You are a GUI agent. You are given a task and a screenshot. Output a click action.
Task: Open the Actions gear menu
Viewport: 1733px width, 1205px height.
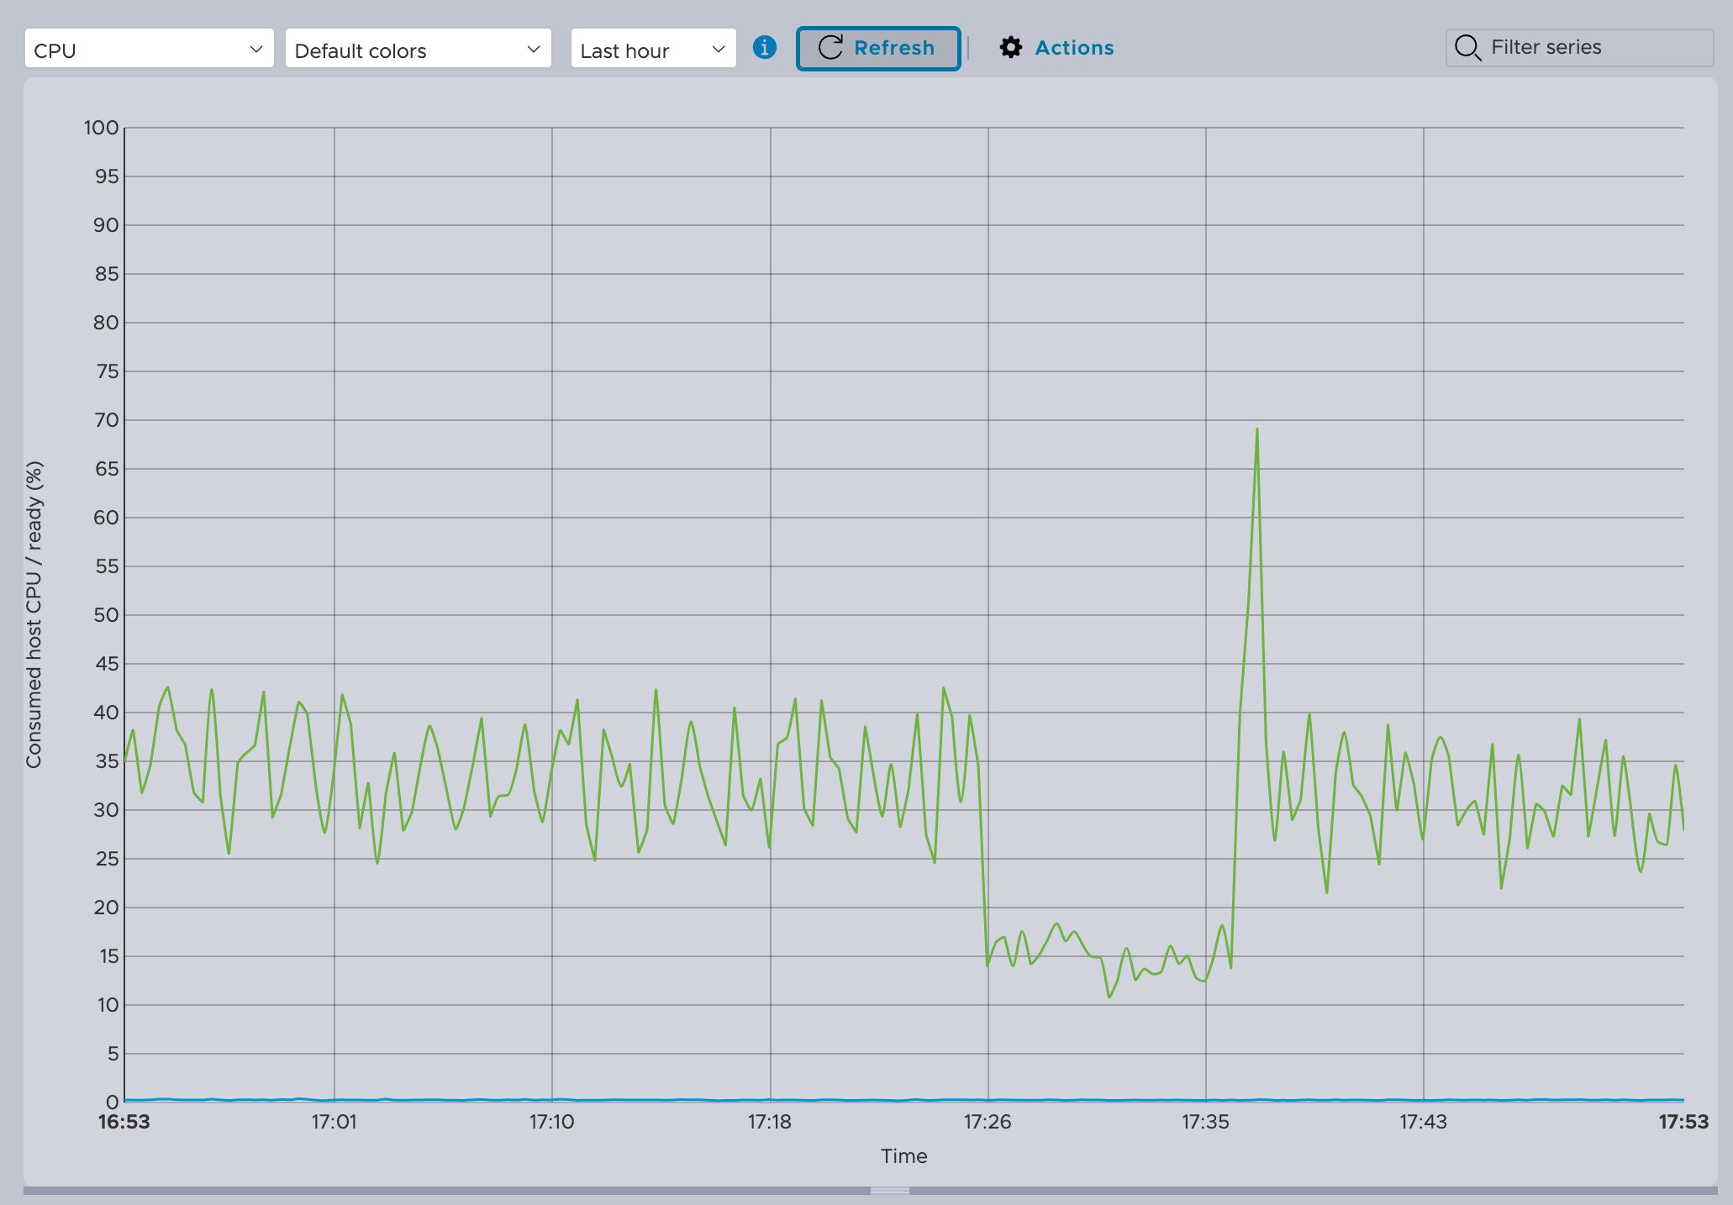tap(1056, 48)
